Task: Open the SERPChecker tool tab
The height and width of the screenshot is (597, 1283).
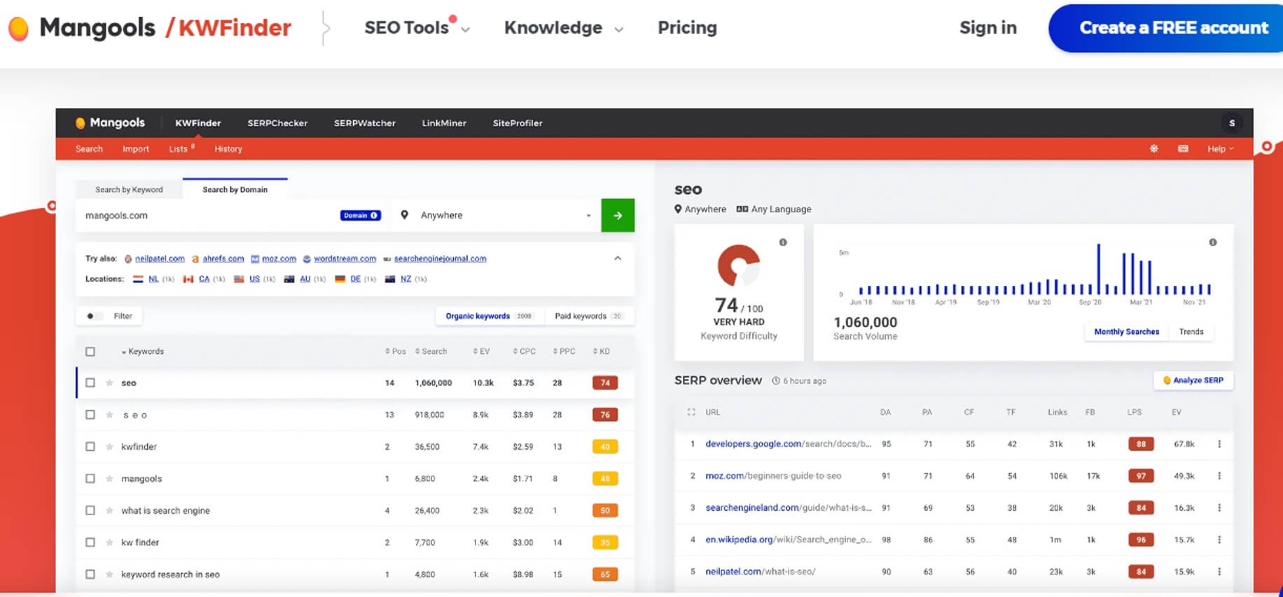Action: (x=277, y=123)
